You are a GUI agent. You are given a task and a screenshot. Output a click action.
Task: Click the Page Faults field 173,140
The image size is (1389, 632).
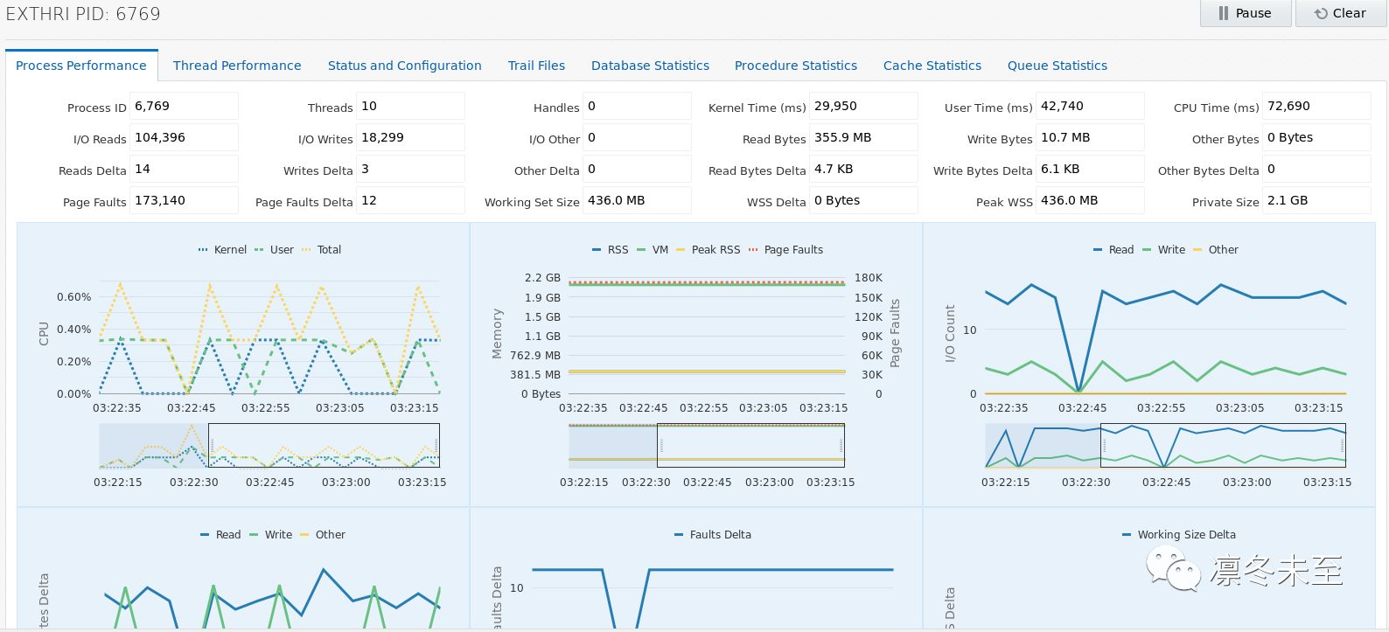coord(184,200)
